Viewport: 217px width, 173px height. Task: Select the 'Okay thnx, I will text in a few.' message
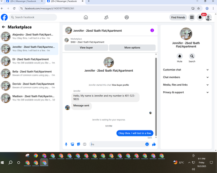coord(135,133)
